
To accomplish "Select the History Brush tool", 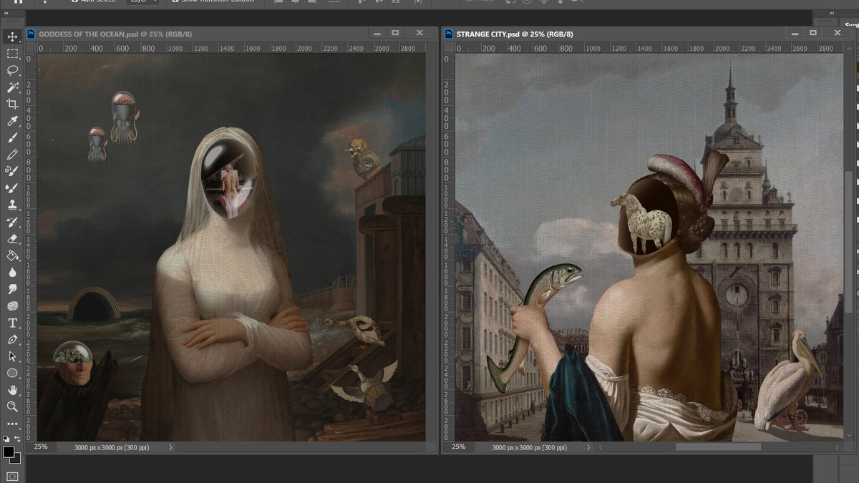I will point(12,223).
